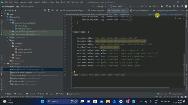
Task: Open File Explorer from taskbar
Action: pos(108,101)
